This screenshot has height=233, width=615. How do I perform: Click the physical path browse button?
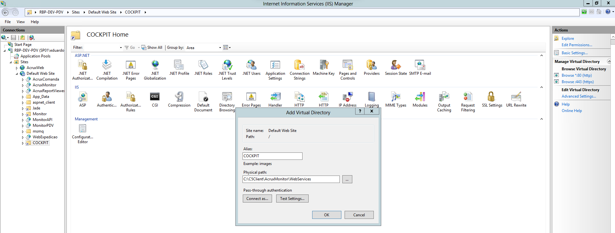click(347, 179)
